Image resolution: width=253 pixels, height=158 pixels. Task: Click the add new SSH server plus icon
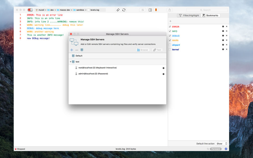(72, 50)
